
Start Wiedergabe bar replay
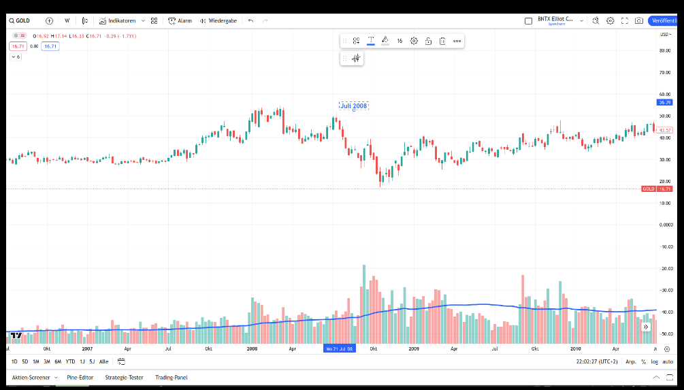tap(218, 21)
